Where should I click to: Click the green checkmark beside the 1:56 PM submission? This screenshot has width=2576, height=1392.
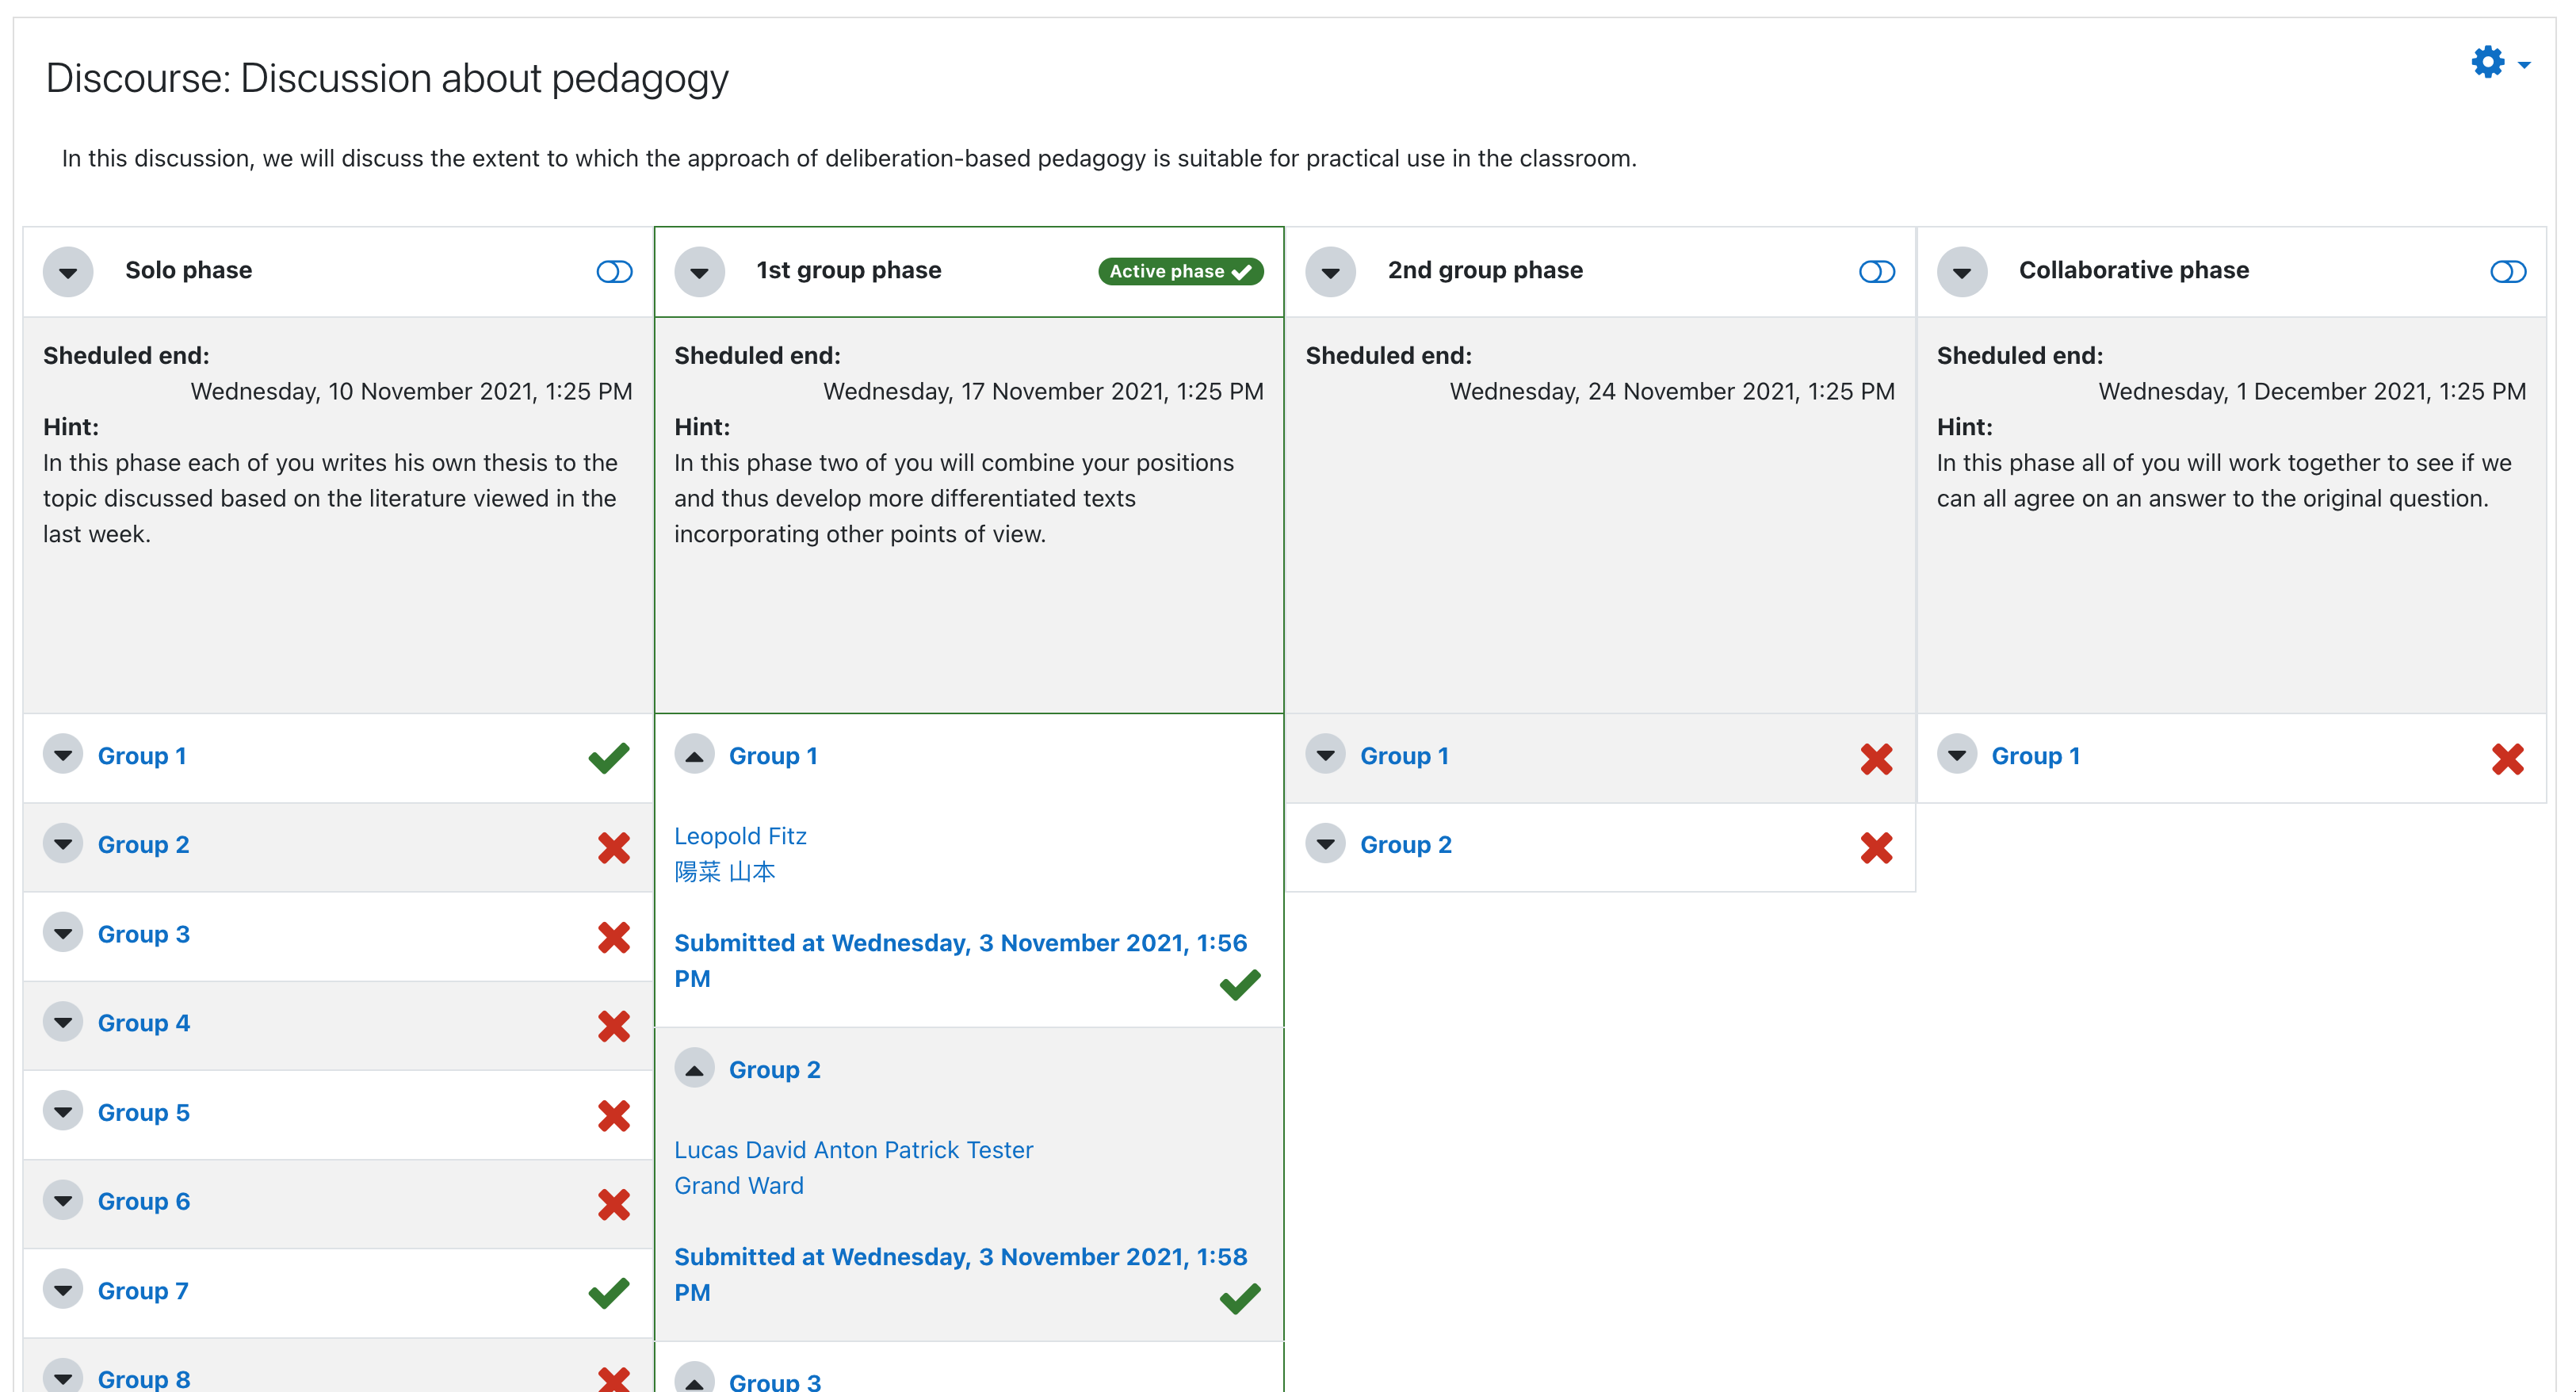[x=1240, y=984]
